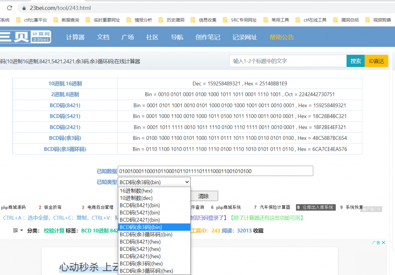Click the 搜索 button
395x275 pixels.
pos(355,61)
